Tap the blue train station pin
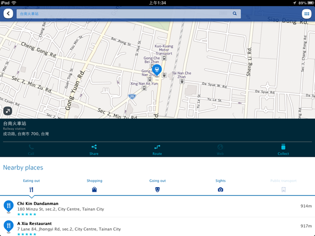315x236 pixels. pos(157,70)
